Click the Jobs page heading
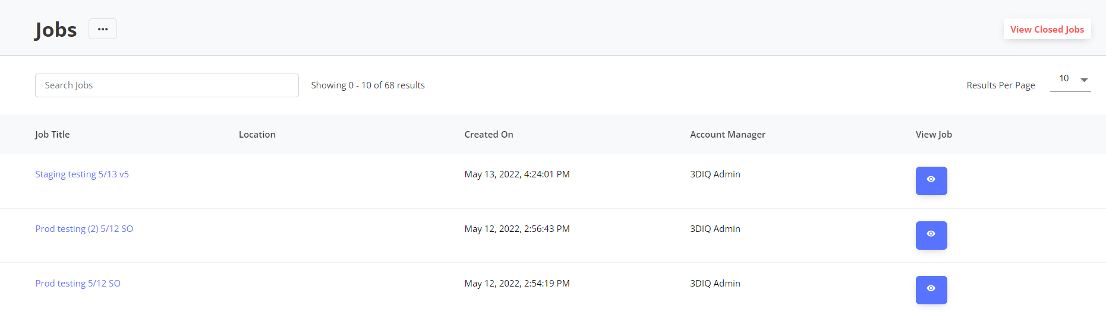 tap(56, 30)
